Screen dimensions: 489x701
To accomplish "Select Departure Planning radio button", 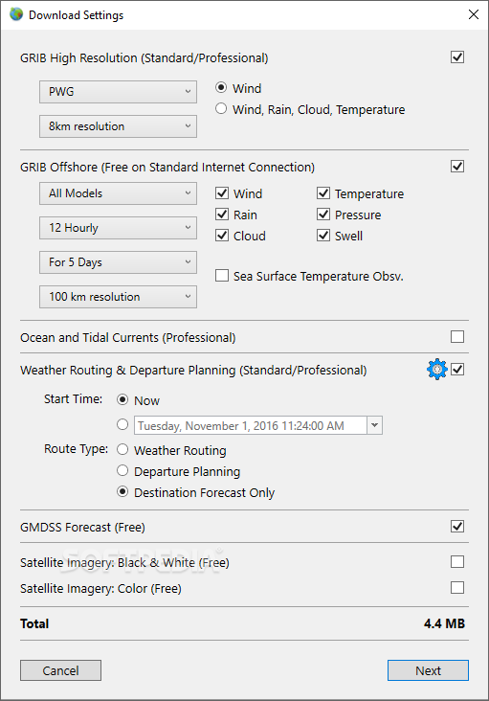I will 122,470.
